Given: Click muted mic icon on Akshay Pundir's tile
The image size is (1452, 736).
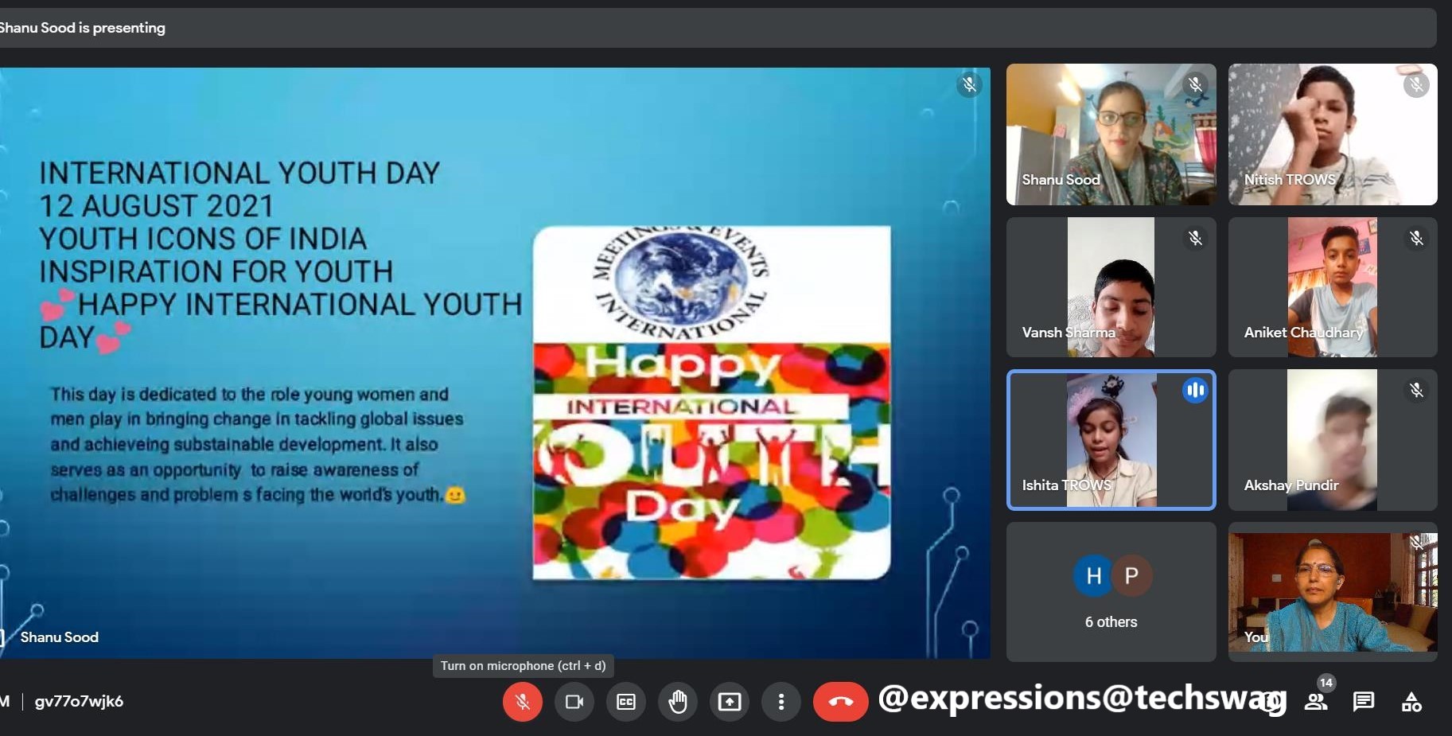Looking at the screenshot, I should point(1416,390).
